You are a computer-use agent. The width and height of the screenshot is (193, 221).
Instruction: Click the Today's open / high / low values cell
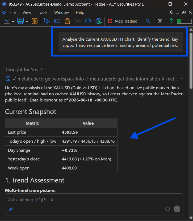pyautogui.click(x=88, y=141)
